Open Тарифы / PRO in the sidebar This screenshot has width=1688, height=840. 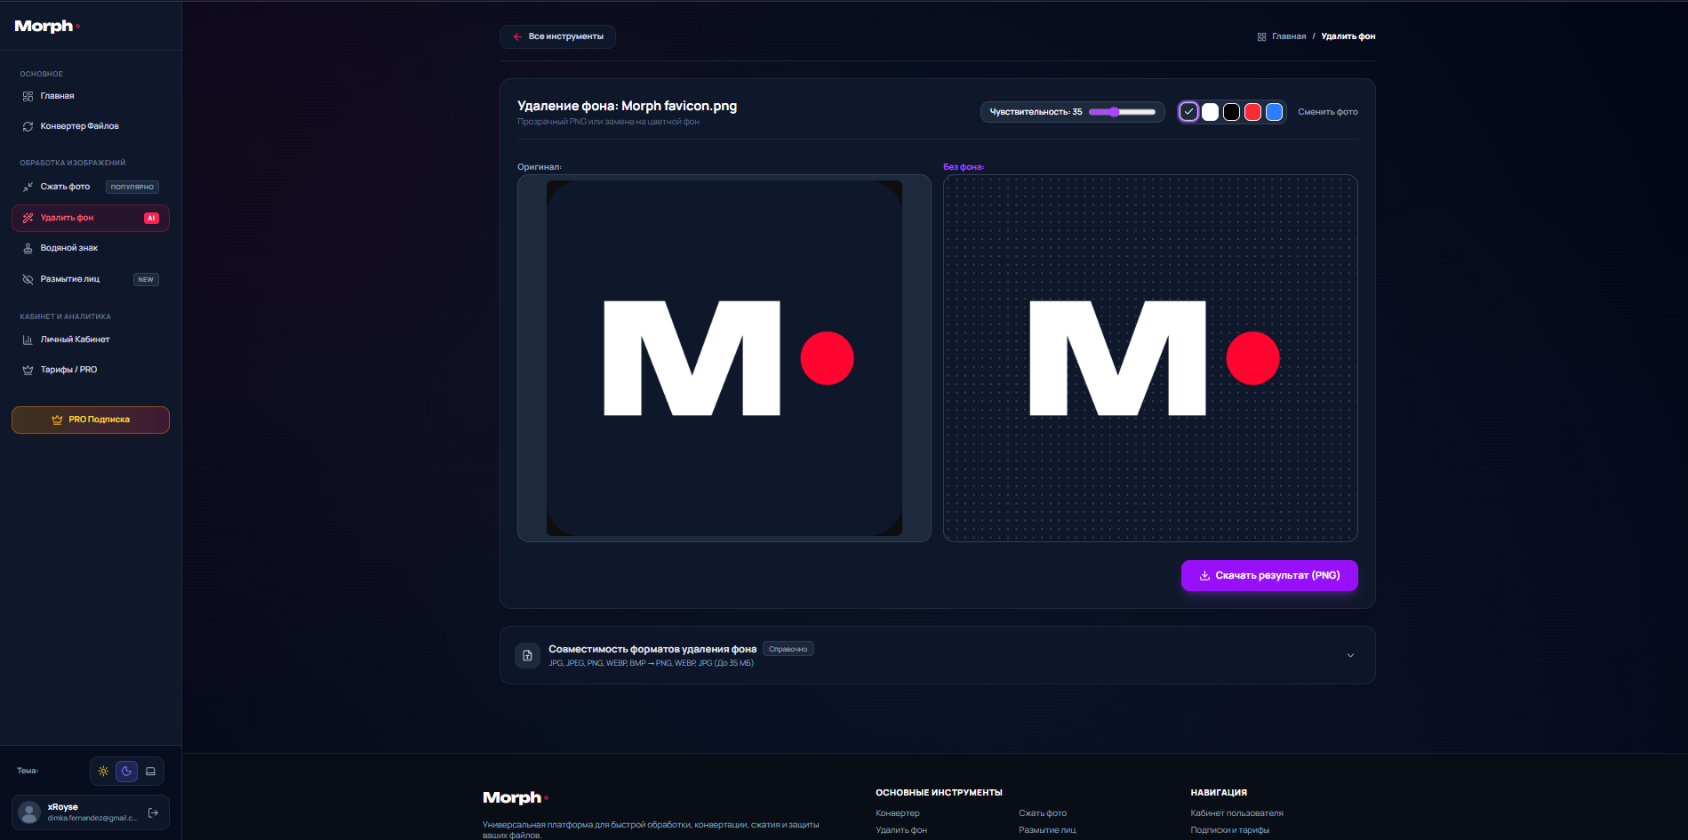(91, 370)
